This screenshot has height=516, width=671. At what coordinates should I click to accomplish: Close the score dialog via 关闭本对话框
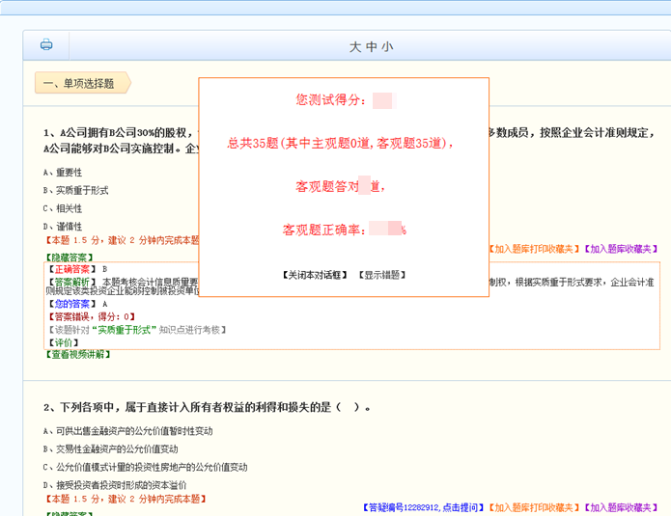[316, 275]
